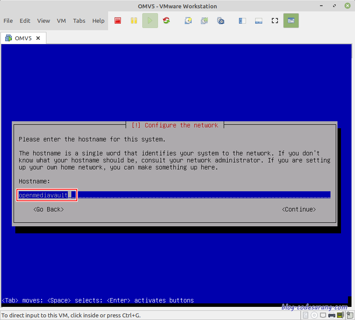This screenshot has width=355, height=320.
Task: Click the hard disk status icon
Action: pos(306,315)
